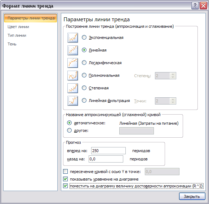Screen dimensions: 209x204
Task: Click the linear trendline chart icon
Action: coord(73,50)
